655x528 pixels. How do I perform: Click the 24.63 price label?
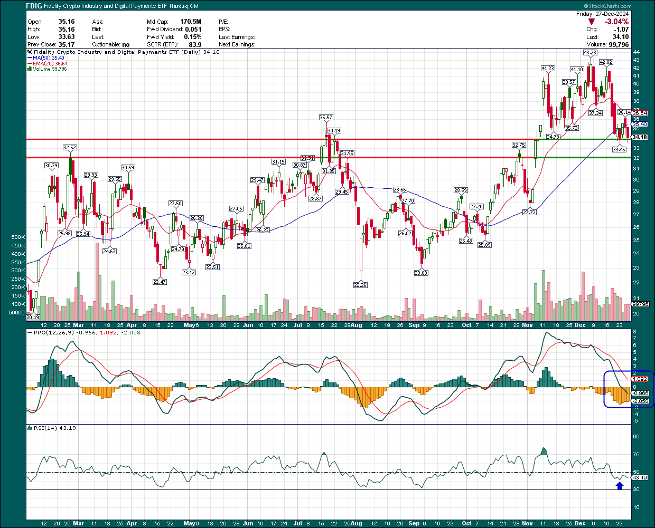(109, 252)
